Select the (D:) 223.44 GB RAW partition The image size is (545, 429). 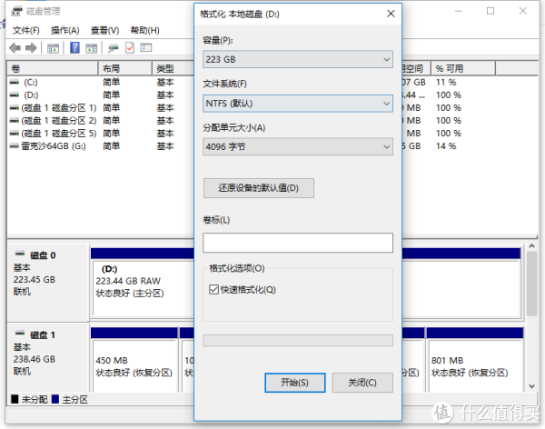[144, 289]
